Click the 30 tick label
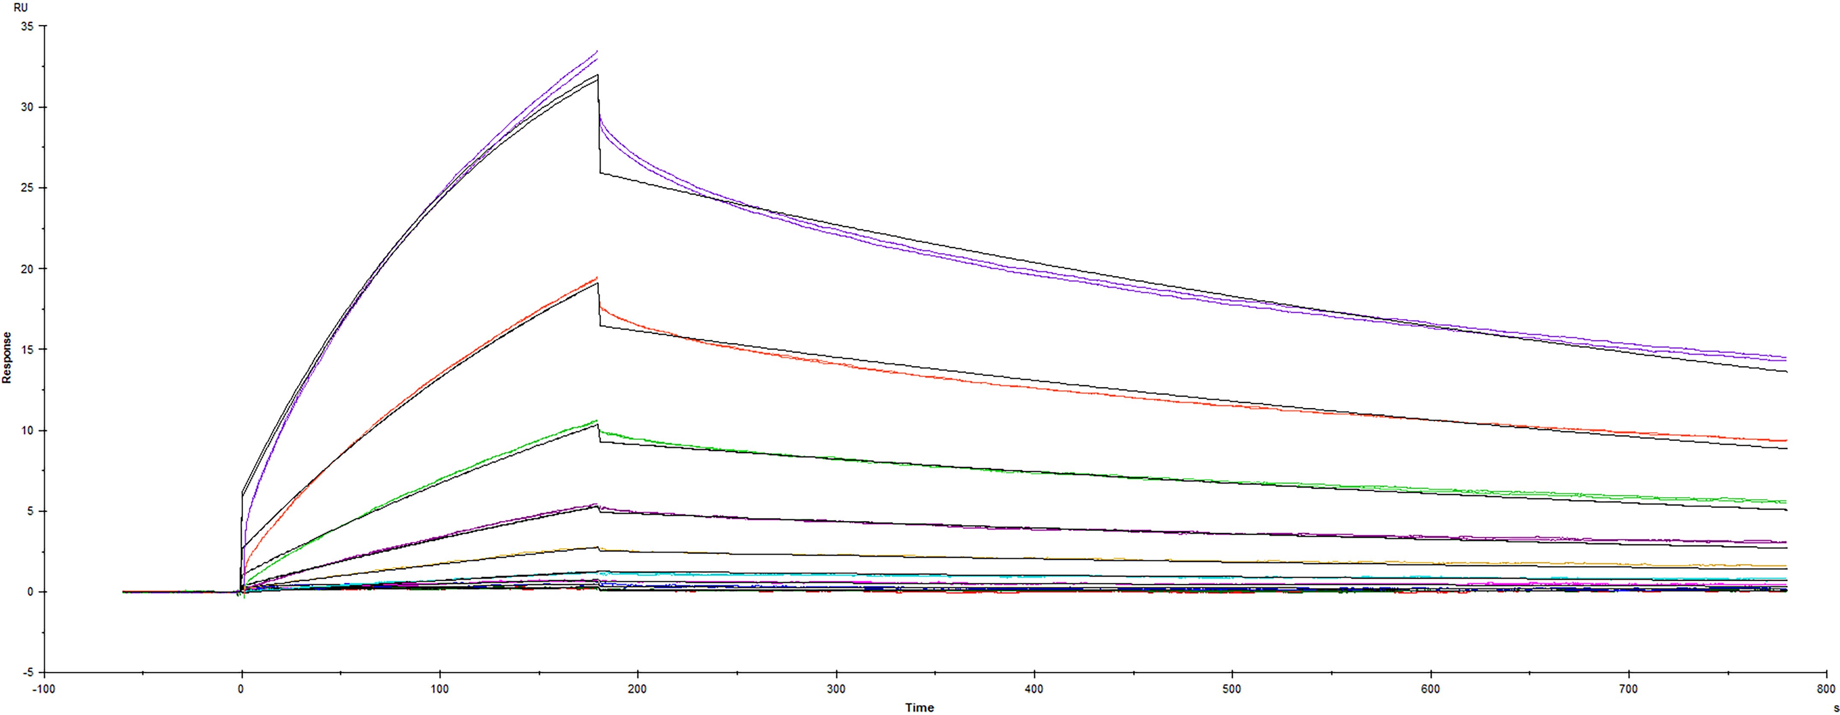 [28, 107]
